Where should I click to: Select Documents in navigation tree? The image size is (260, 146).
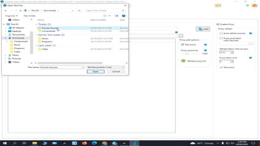coord(18,34)
